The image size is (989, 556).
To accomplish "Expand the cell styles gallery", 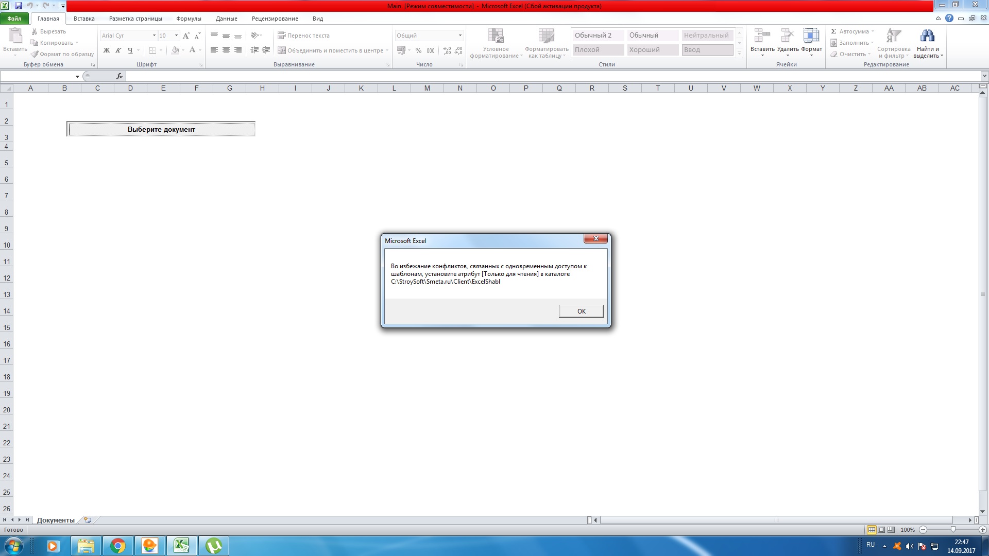I will click(x=739, y=53).
